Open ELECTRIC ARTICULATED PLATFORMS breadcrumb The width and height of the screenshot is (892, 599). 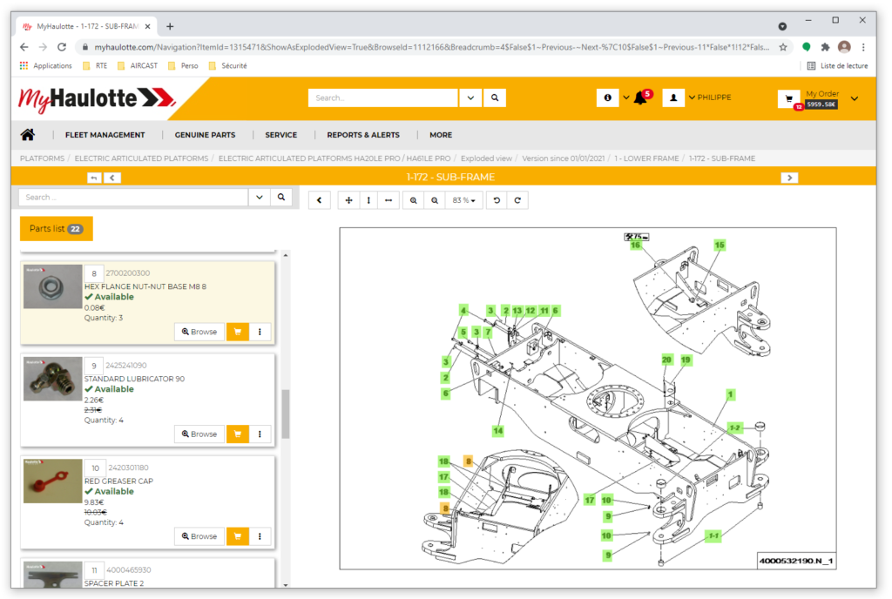[141, 158]
